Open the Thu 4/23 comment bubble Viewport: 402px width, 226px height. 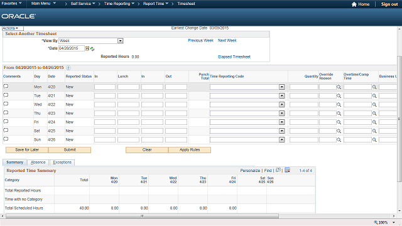coord(6,112)
